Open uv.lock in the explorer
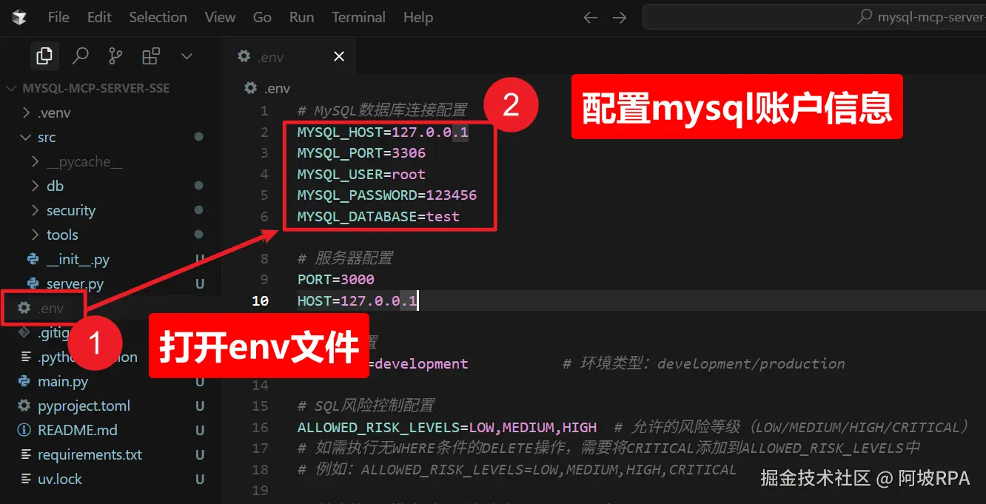The width and height of the screenshot is (986, 504). (60, 479)
